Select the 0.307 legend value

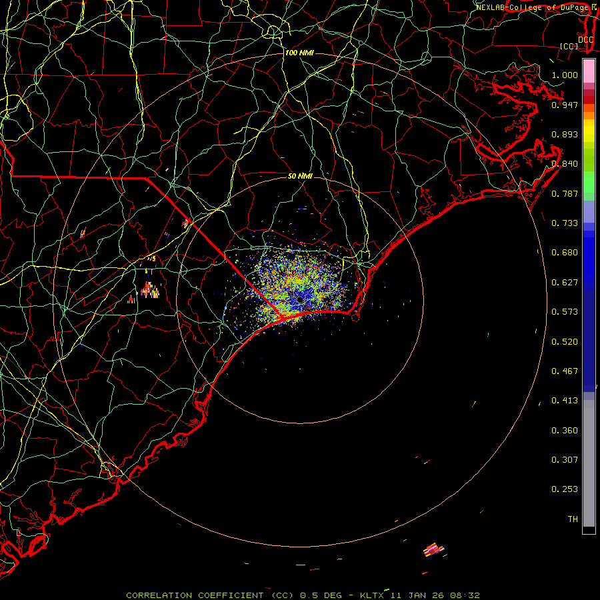click(565, 460)
